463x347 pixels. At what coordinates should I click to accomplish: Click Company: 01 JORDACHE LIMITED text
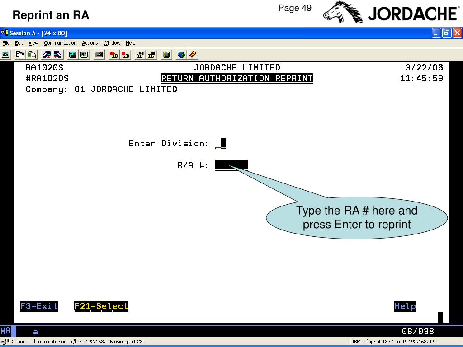coord(101,89)
